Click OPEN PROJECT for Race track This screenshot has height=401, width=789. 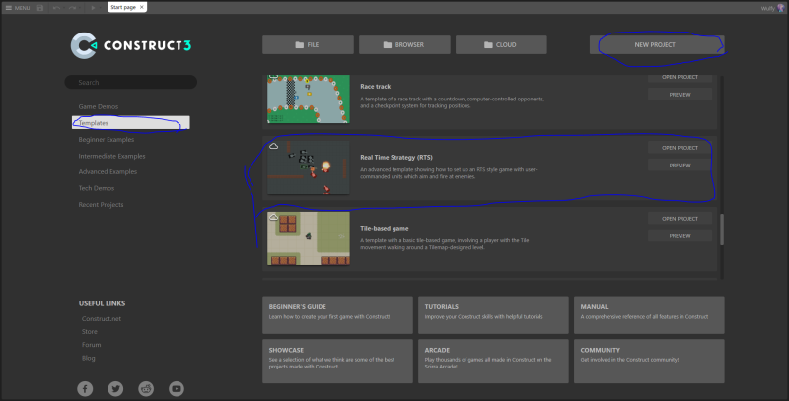point(680,78)
